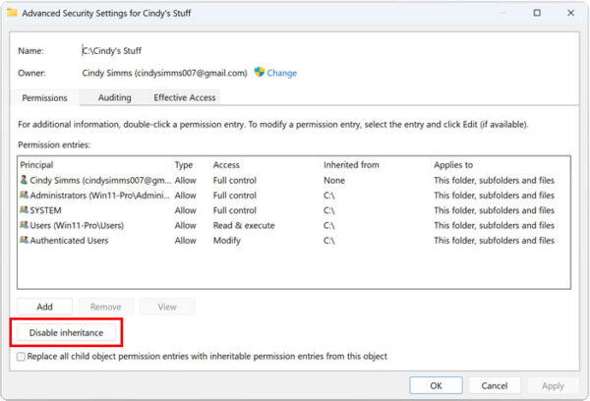590x401 pixels.
Task: Click the Read & execute access value
Action: [244, 225]
